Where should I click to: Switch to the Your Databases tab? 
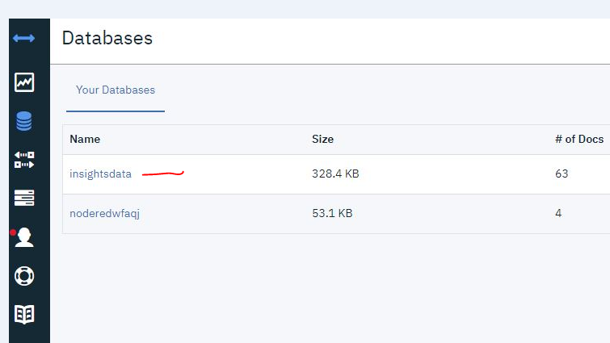(116, 90)
